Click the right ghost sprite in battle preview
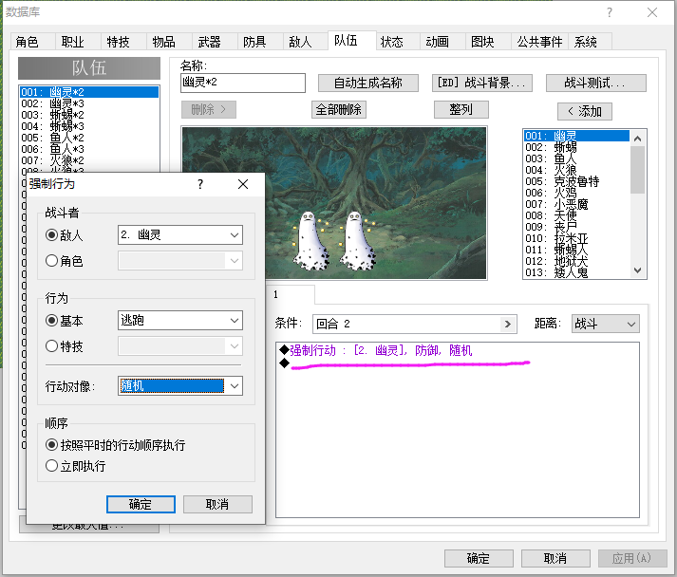This screenshot has width=677, height=577. (x=357, y=240)
